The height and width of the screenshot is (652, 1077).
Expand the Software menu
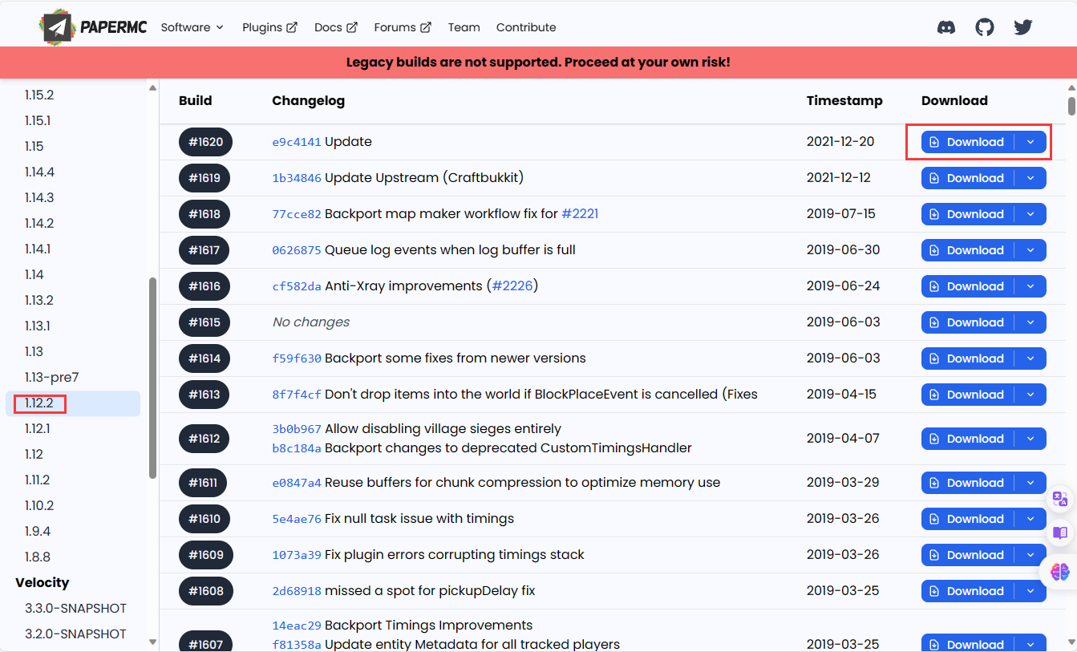pos(192,27)
